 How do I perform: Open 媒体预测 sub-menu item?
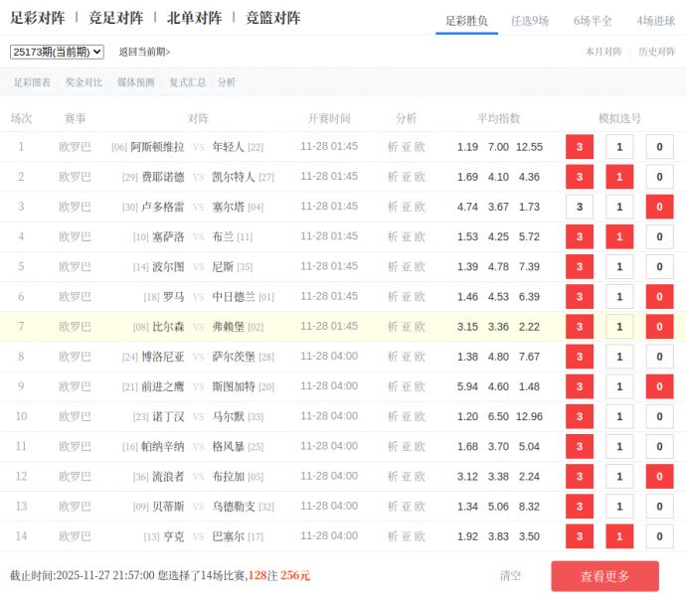tap(136, 82)
